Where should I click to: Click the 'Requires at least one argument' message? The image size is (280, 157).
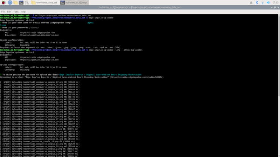[60, 48]
